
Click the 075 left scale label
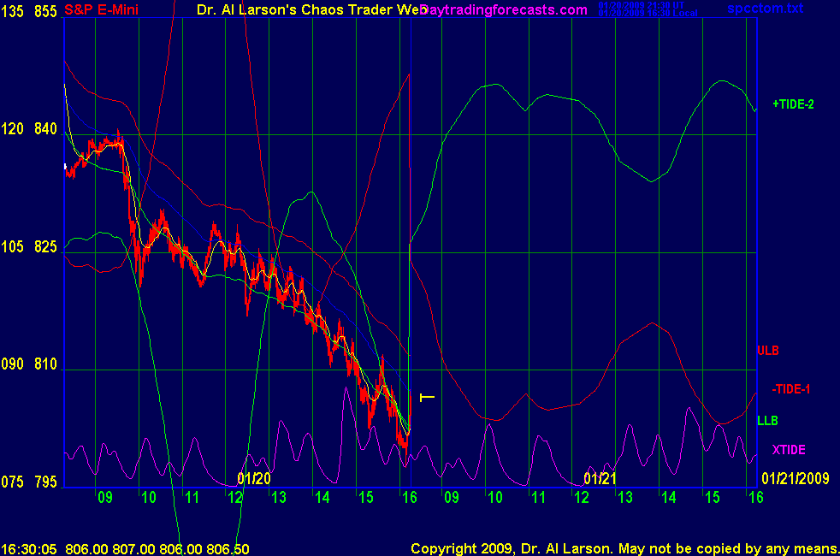click(12, 482)
